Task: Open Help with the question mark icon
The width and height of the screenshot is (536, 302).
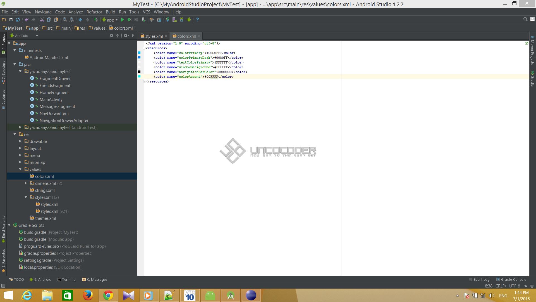Action: click(197, 20)
